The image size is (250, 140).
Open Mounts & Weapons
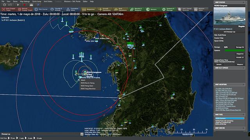136,9
